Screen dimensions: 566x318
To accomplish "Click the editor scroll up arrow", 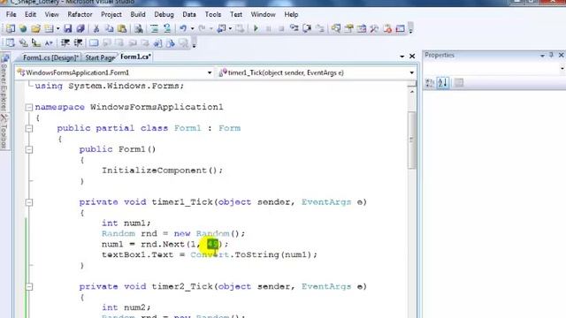I will [x=412, y=92].
